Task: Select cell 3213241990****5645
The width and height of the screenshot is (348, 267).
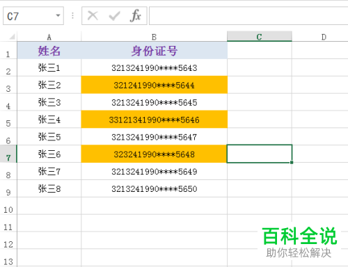Action: (x=155, y=102)
